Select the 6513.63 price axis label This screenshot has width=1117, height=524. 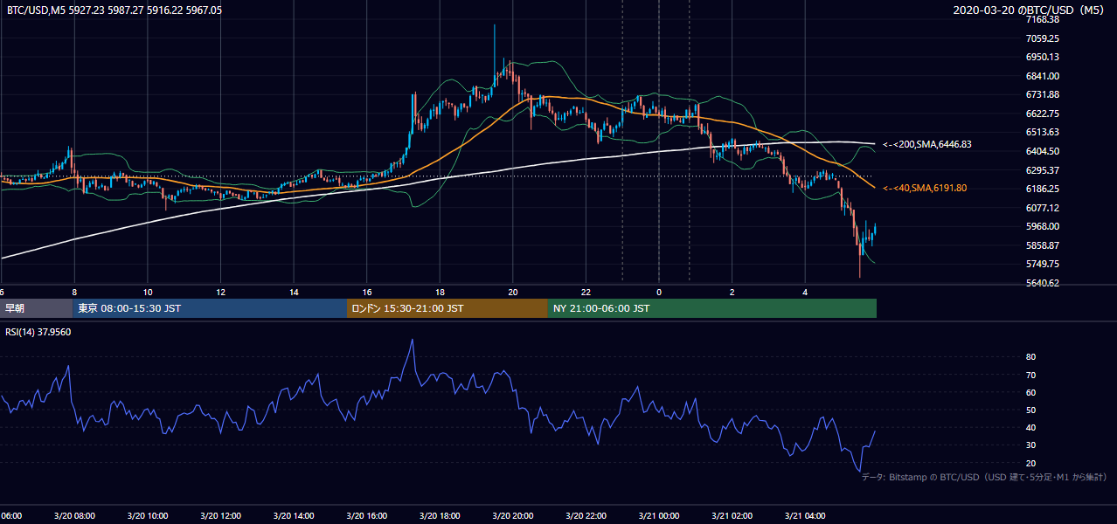(x=1043, y=132)
